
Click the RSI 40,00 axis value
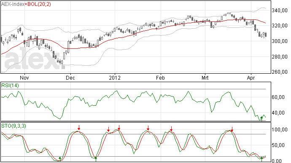tap(278, 113)
